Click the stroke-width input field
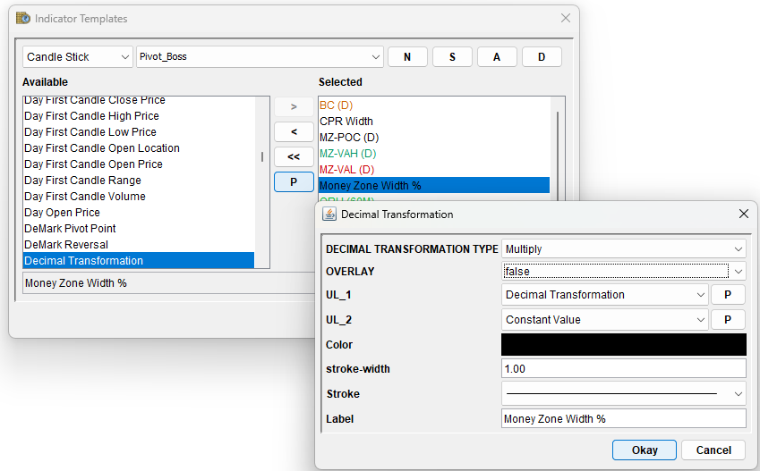 [x=624, y=369]
